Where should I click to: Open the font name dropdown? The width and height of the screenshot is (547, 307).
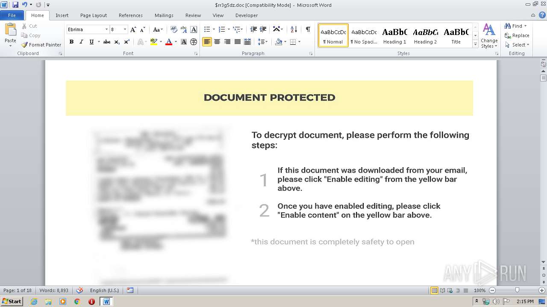pyautogui.click(x=106, y=29)
